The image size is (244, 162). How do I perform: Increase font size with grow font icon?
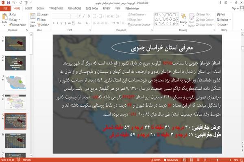(x=80, y=16)
